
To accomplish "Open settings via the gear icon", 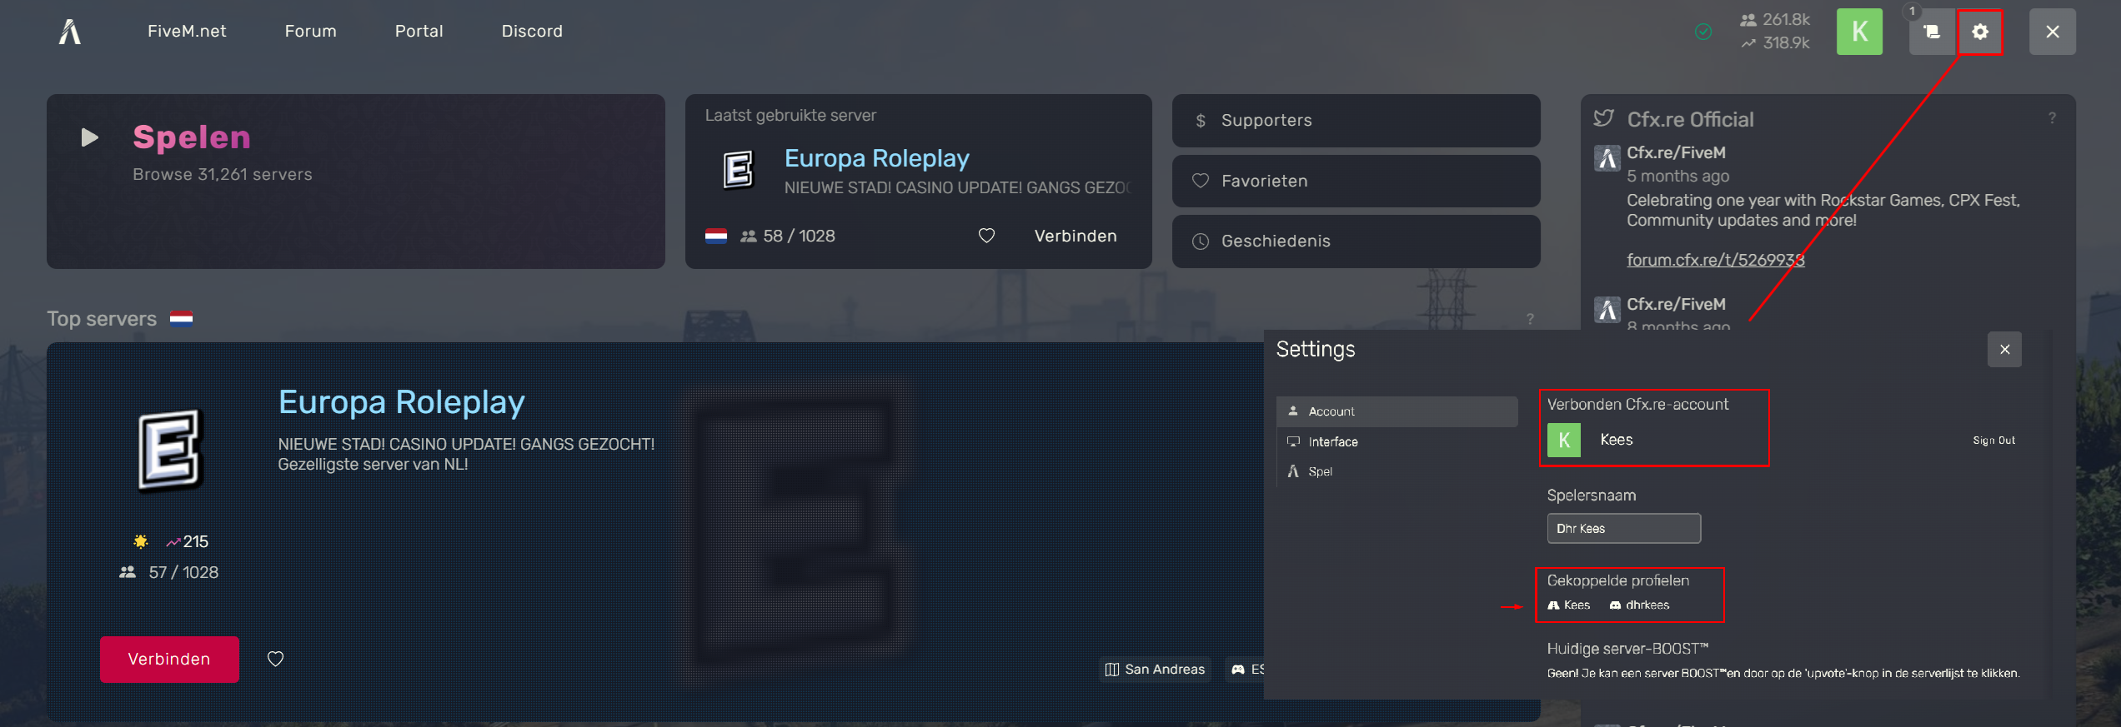I will [1980, 32].
